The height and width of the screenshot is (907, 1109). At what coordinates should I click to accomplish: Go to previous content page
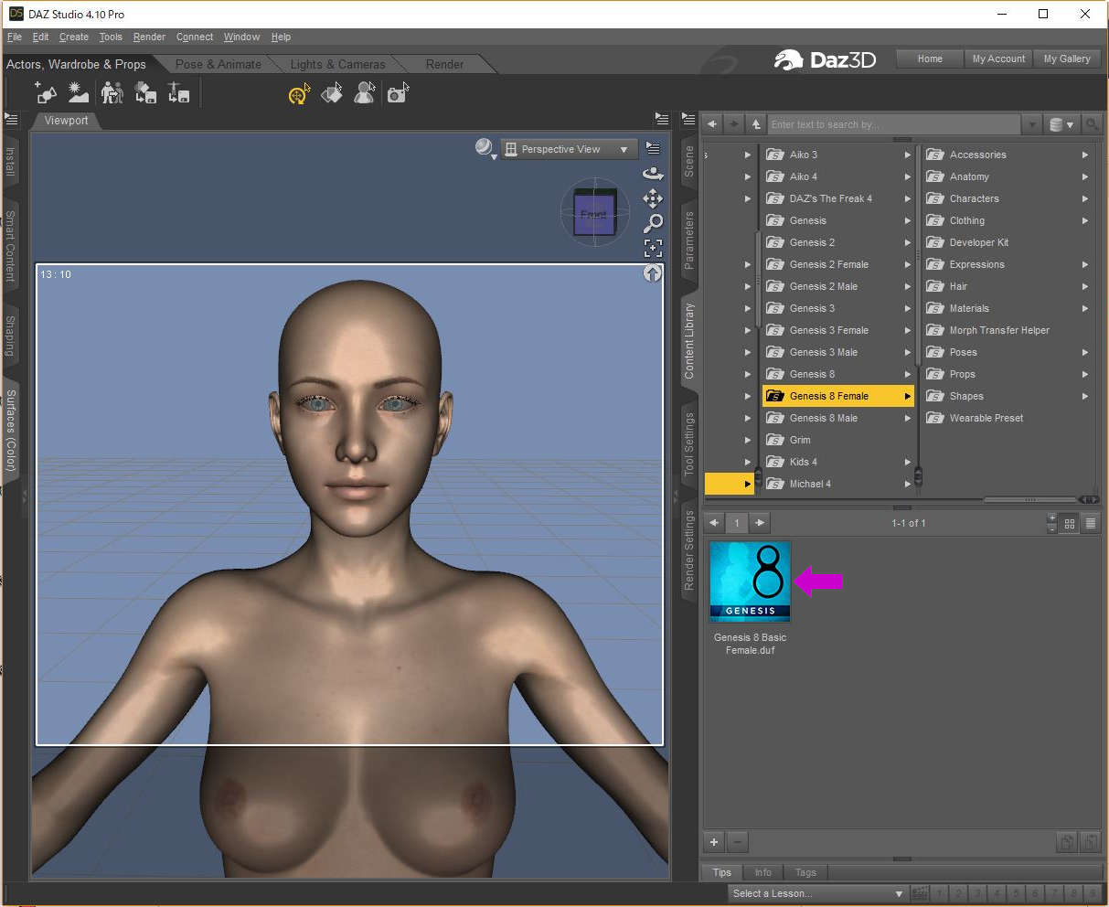click(715, 523)
